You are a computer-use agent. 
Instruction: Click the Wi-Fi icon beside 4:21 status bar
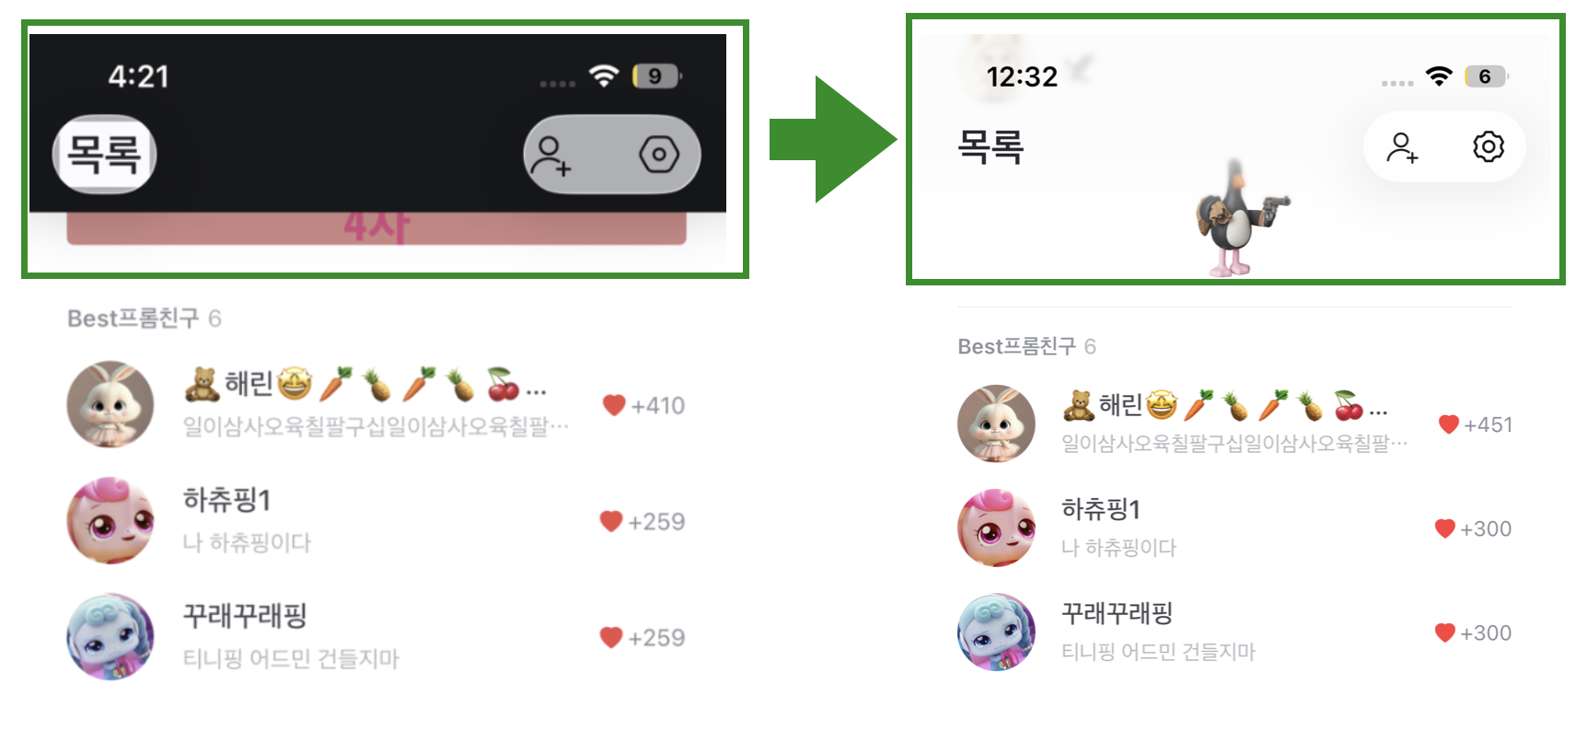point(604,75)
